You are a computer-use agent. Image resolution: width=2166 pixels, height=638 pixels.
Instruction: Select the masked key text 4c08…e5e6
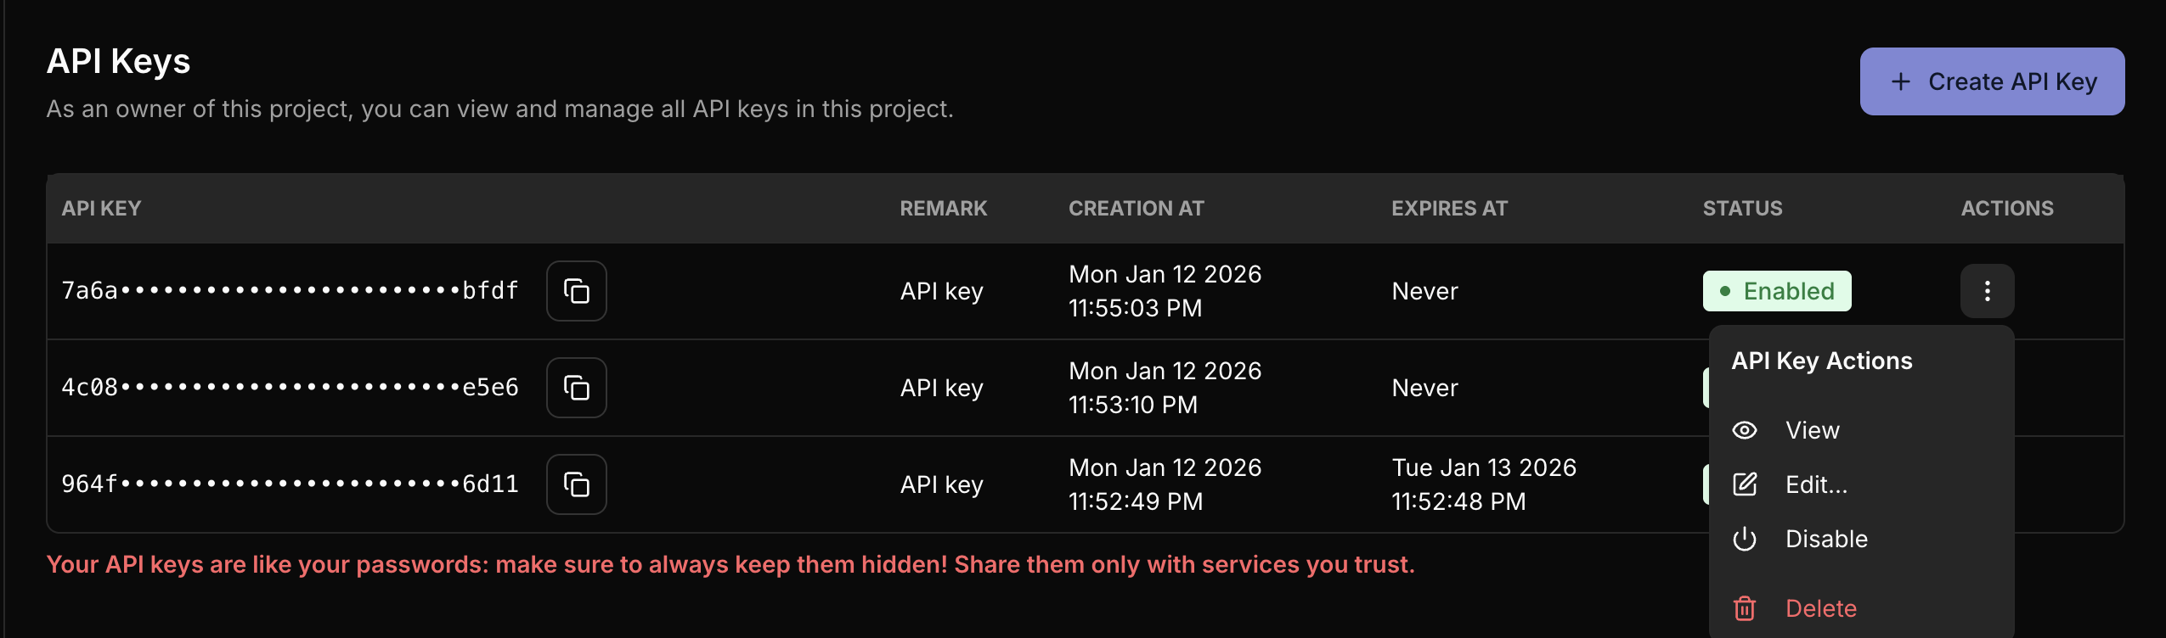[290, 388]
